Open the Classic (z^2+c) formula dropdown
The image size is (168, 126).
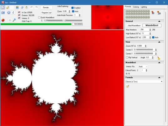144,82
